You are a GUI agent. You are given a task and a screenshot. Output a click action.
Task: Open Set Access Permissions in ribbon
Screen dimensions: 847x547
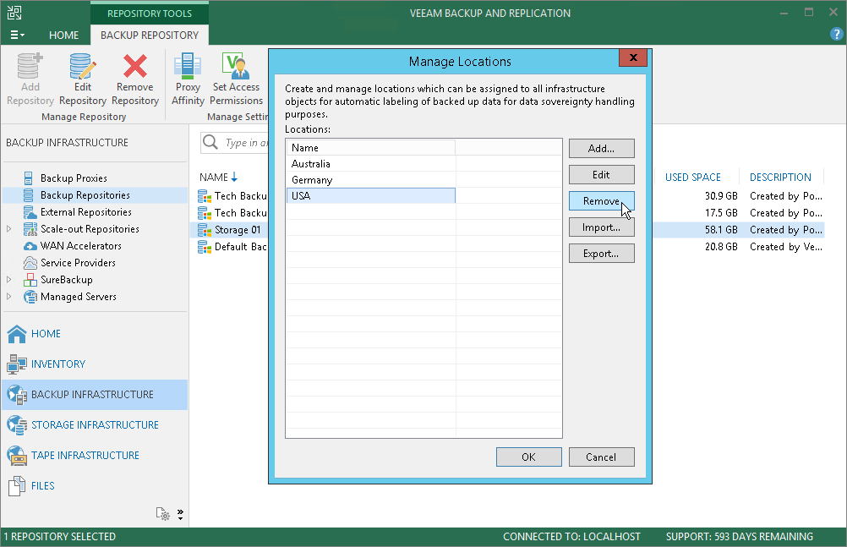[x=236, y=79]
